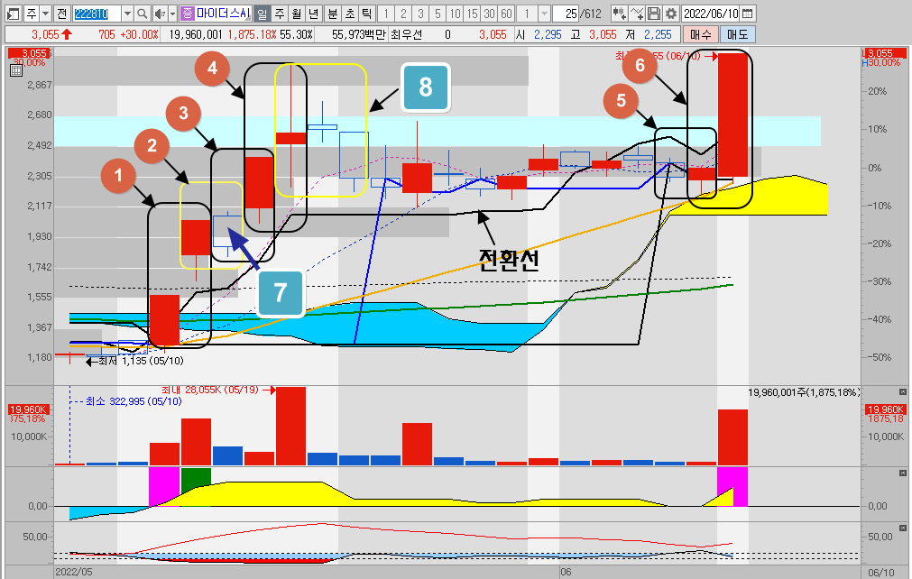Choose the 10 interval button

coord(455,14)
